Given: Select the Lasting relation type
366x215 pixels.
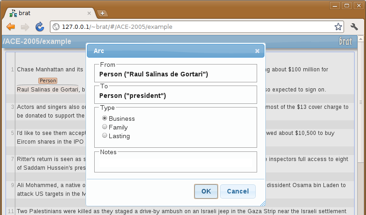Looking at the screenshot, I should click(105, 136).
